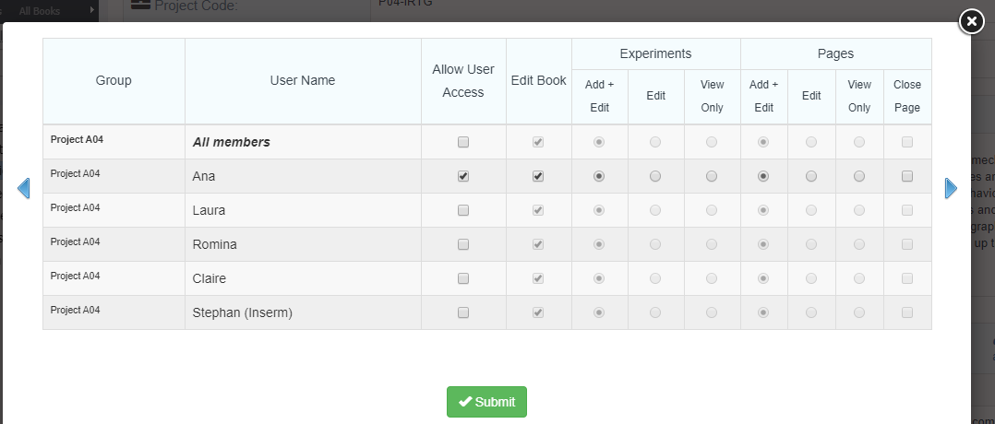Screen dimensions: 995x424
Task: Toggle Edit Book checkbox for Claire
Action: coord(538,278)
